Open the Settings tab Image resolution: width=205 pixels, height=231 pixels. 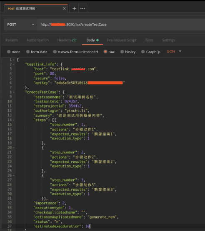tap(168, 40)
